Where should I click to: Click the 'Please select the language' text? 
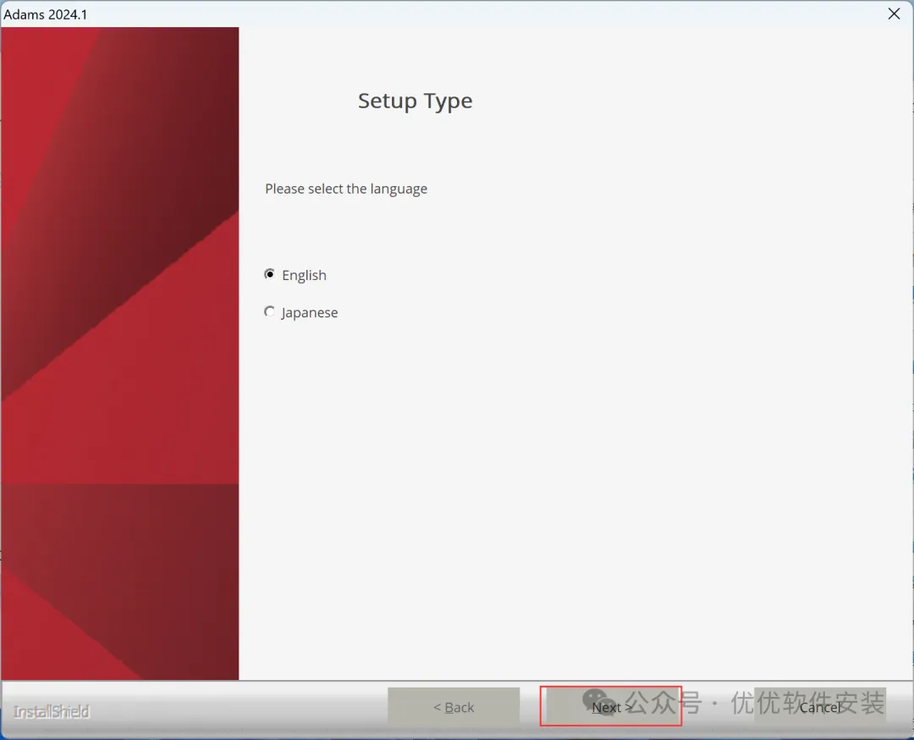(x=346, y=189)
